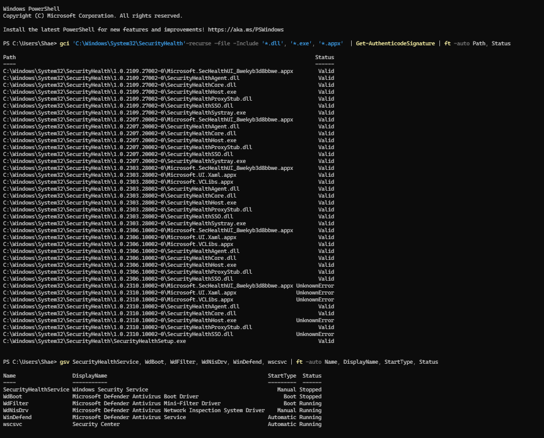Click the 'Status' header above the Valid column
The width and height of the screenshot is (544, 438).
325,57
